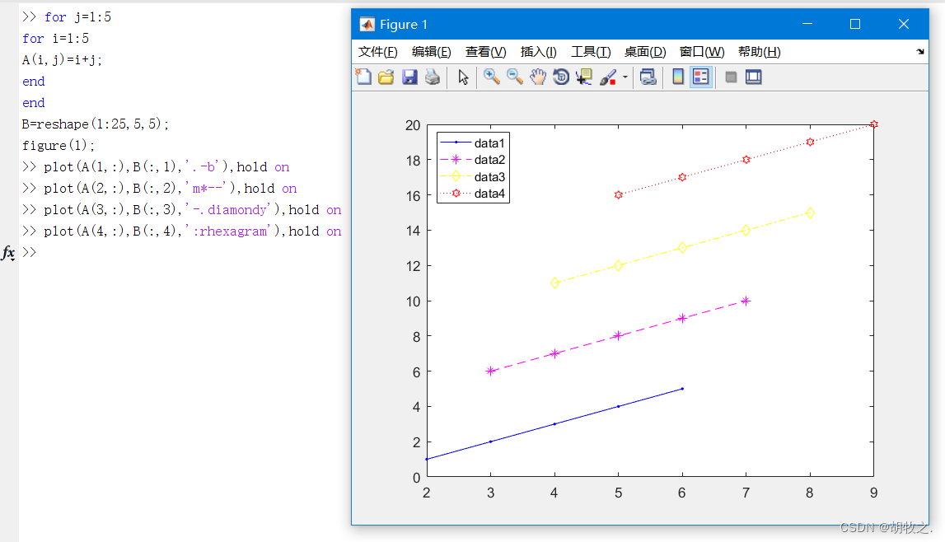Click the blue data1 line in plot
Screen dimensions: 945x542
tap(554, 424)
